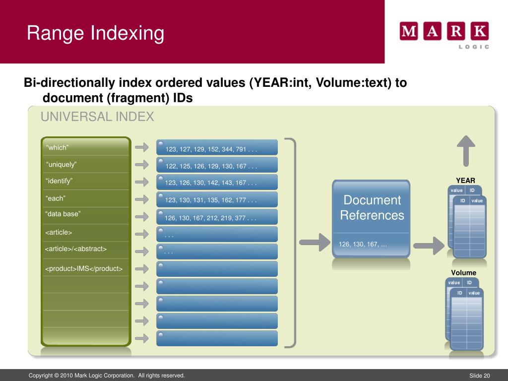This screenshot has width=508, height=381.
Task: Click the "Slide 20" page indicator
Action: point(480,376)
